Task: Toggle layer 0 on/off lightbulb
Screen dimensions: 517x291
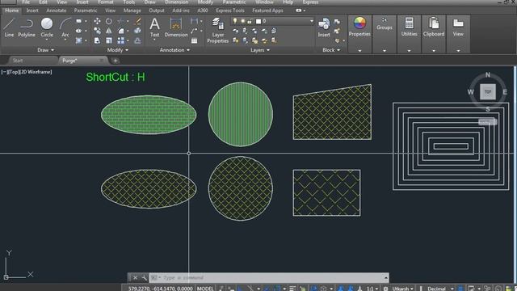Action: 235,21
